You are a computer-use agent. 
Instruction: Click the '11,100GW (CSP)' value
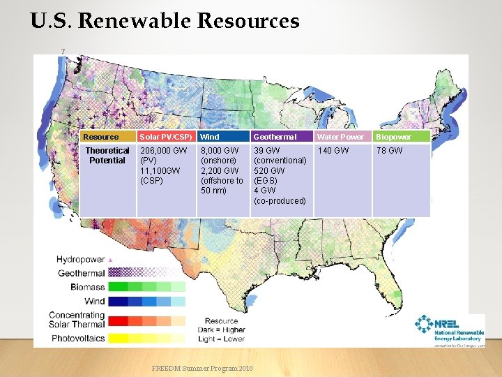(160, 175)
